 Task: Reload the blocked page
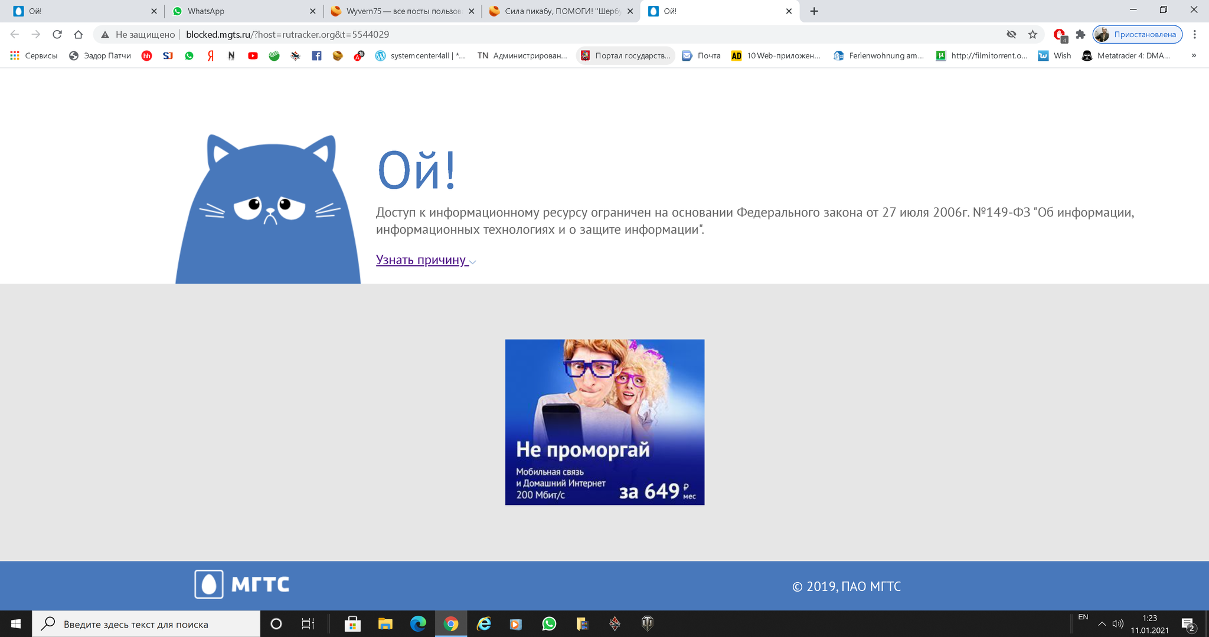(57, 34)
